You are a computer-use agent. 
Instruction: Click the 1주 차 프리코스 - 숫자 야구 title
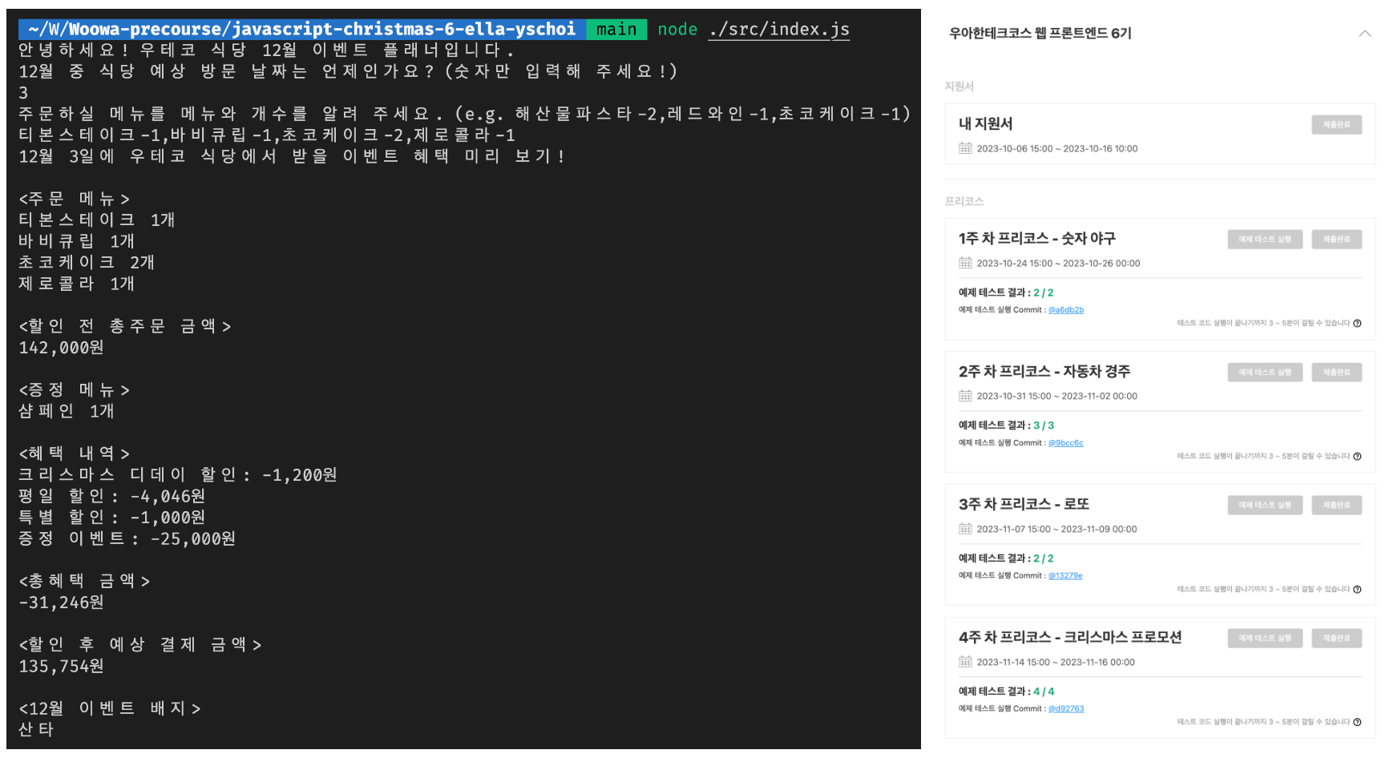click(x=1036, y=238)
